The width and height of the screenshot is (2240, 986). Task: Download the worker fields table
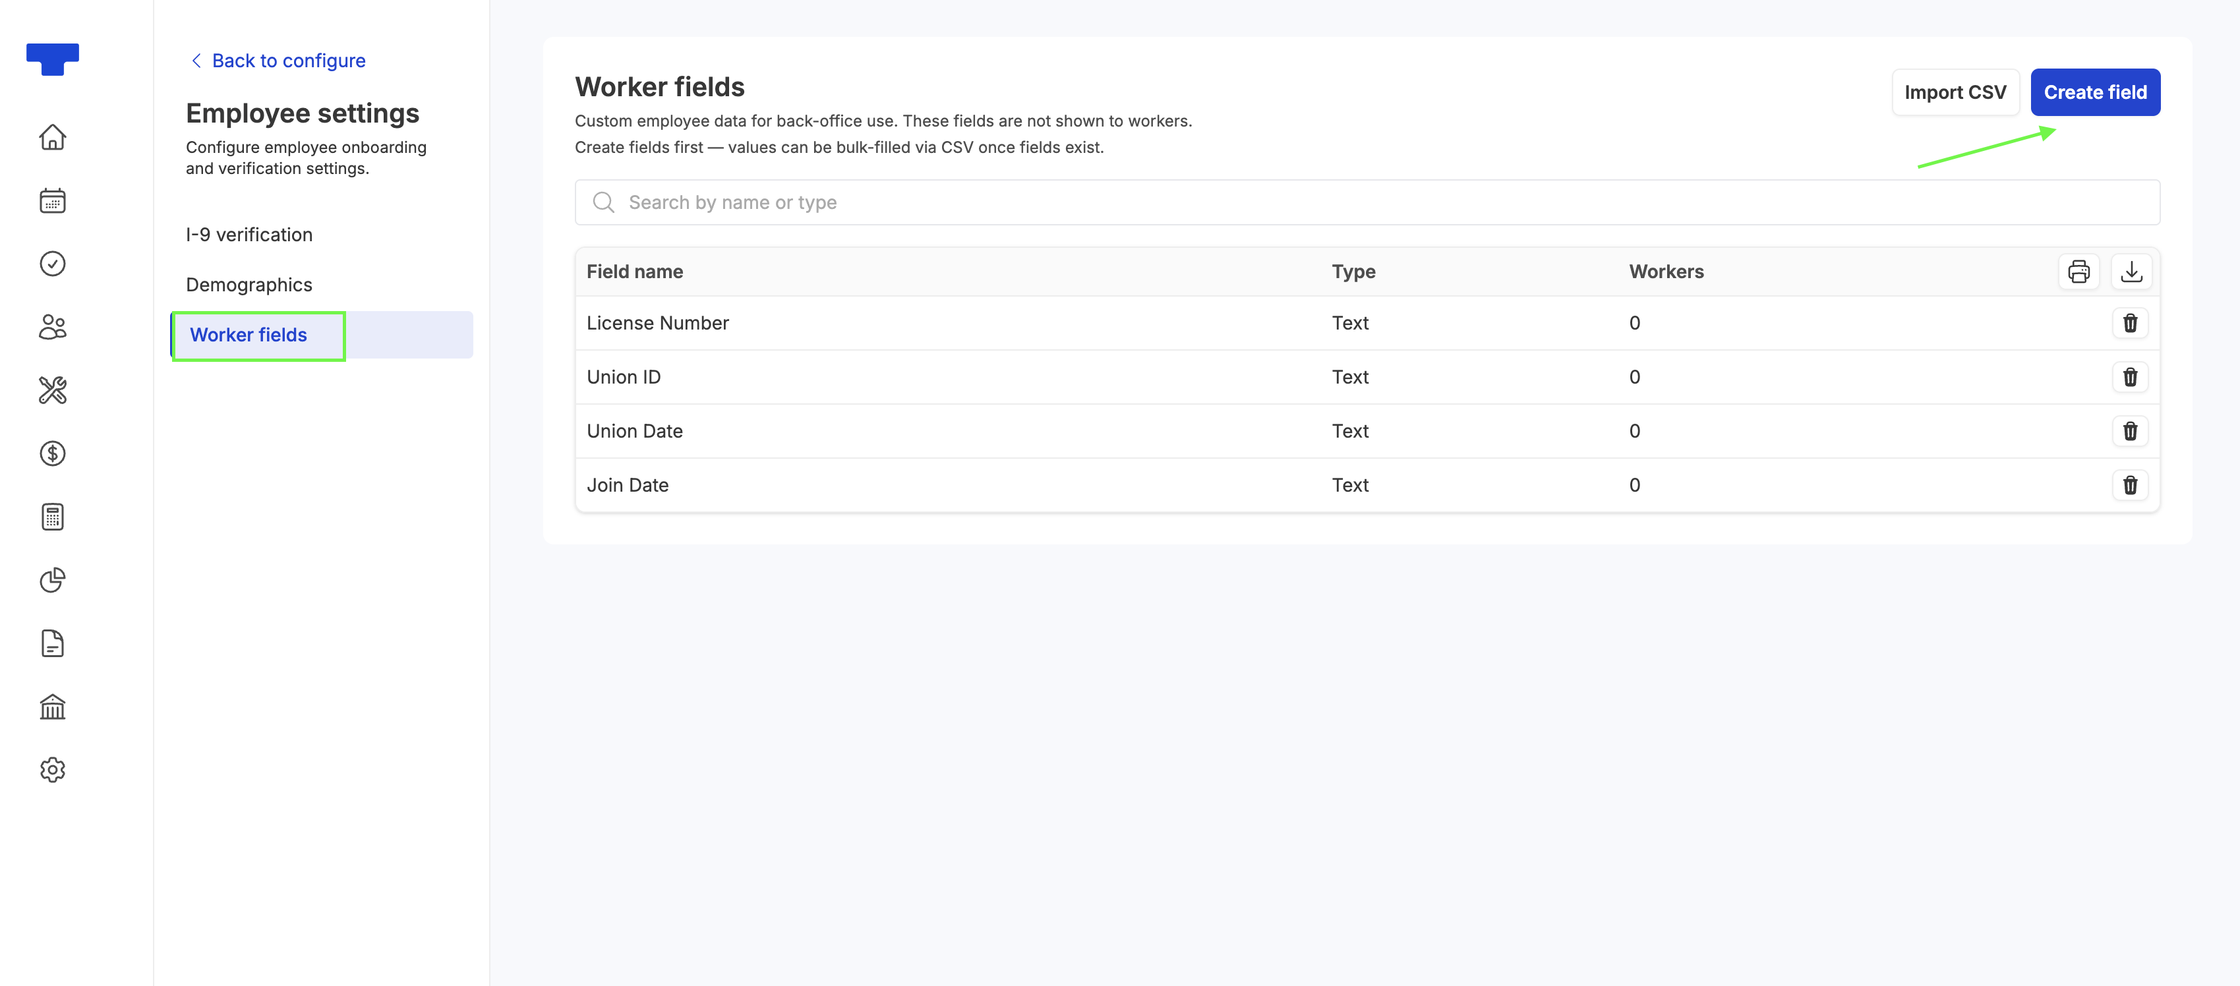pos(2131,272)
